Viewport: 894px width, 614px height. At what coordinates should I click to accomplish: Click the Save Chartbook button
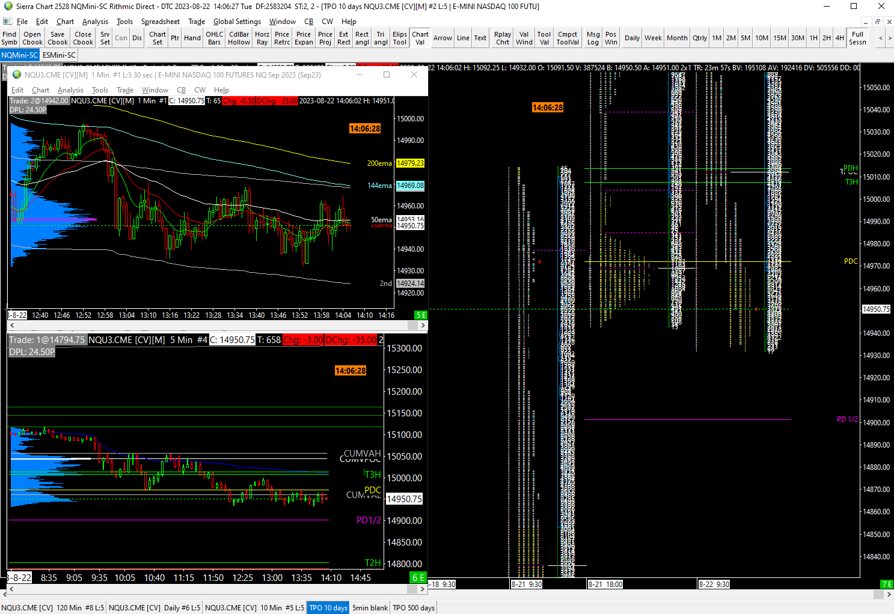click(58, 38)
